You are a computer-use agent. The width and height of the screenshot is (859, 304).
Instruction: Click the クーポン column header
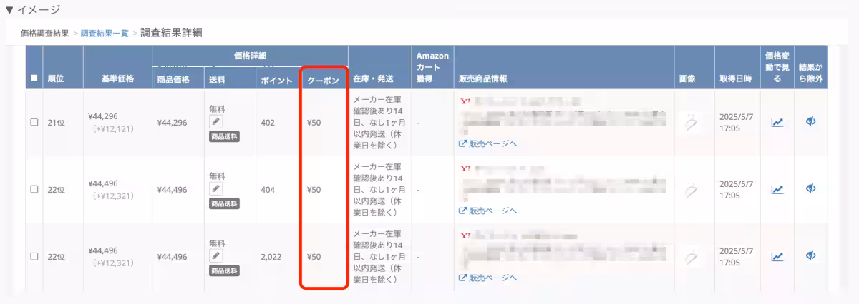point(323,80)
